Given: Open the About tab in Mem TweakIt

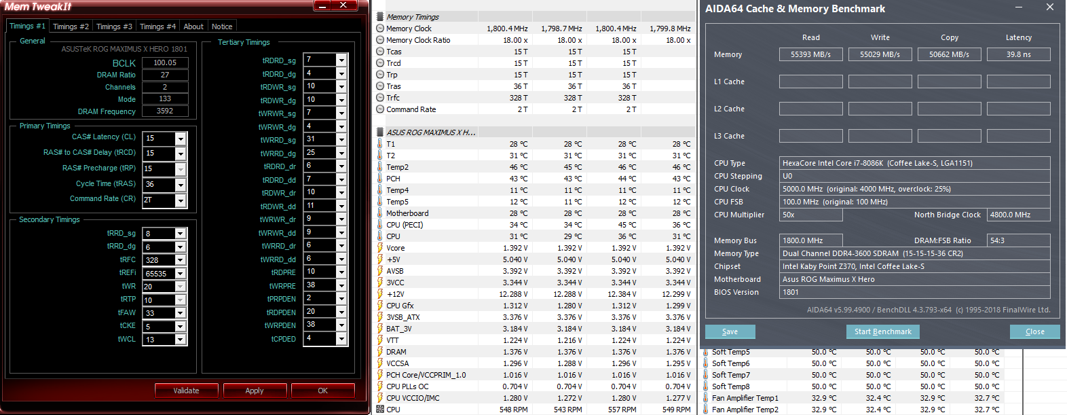Looking at the screenshot, I should click(x=193, y=26).
